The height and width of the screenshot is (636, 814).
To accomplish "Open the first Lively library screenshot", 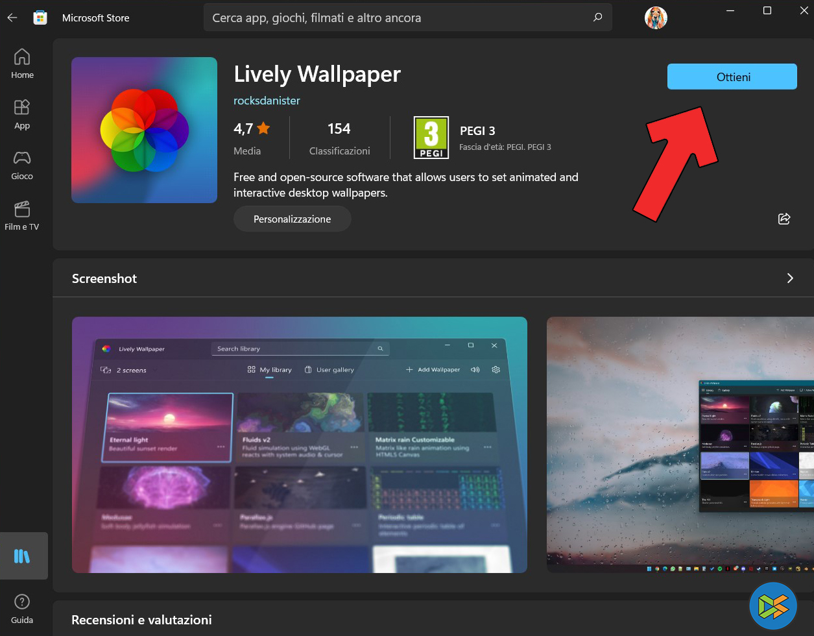I will [x=300, y=445].
